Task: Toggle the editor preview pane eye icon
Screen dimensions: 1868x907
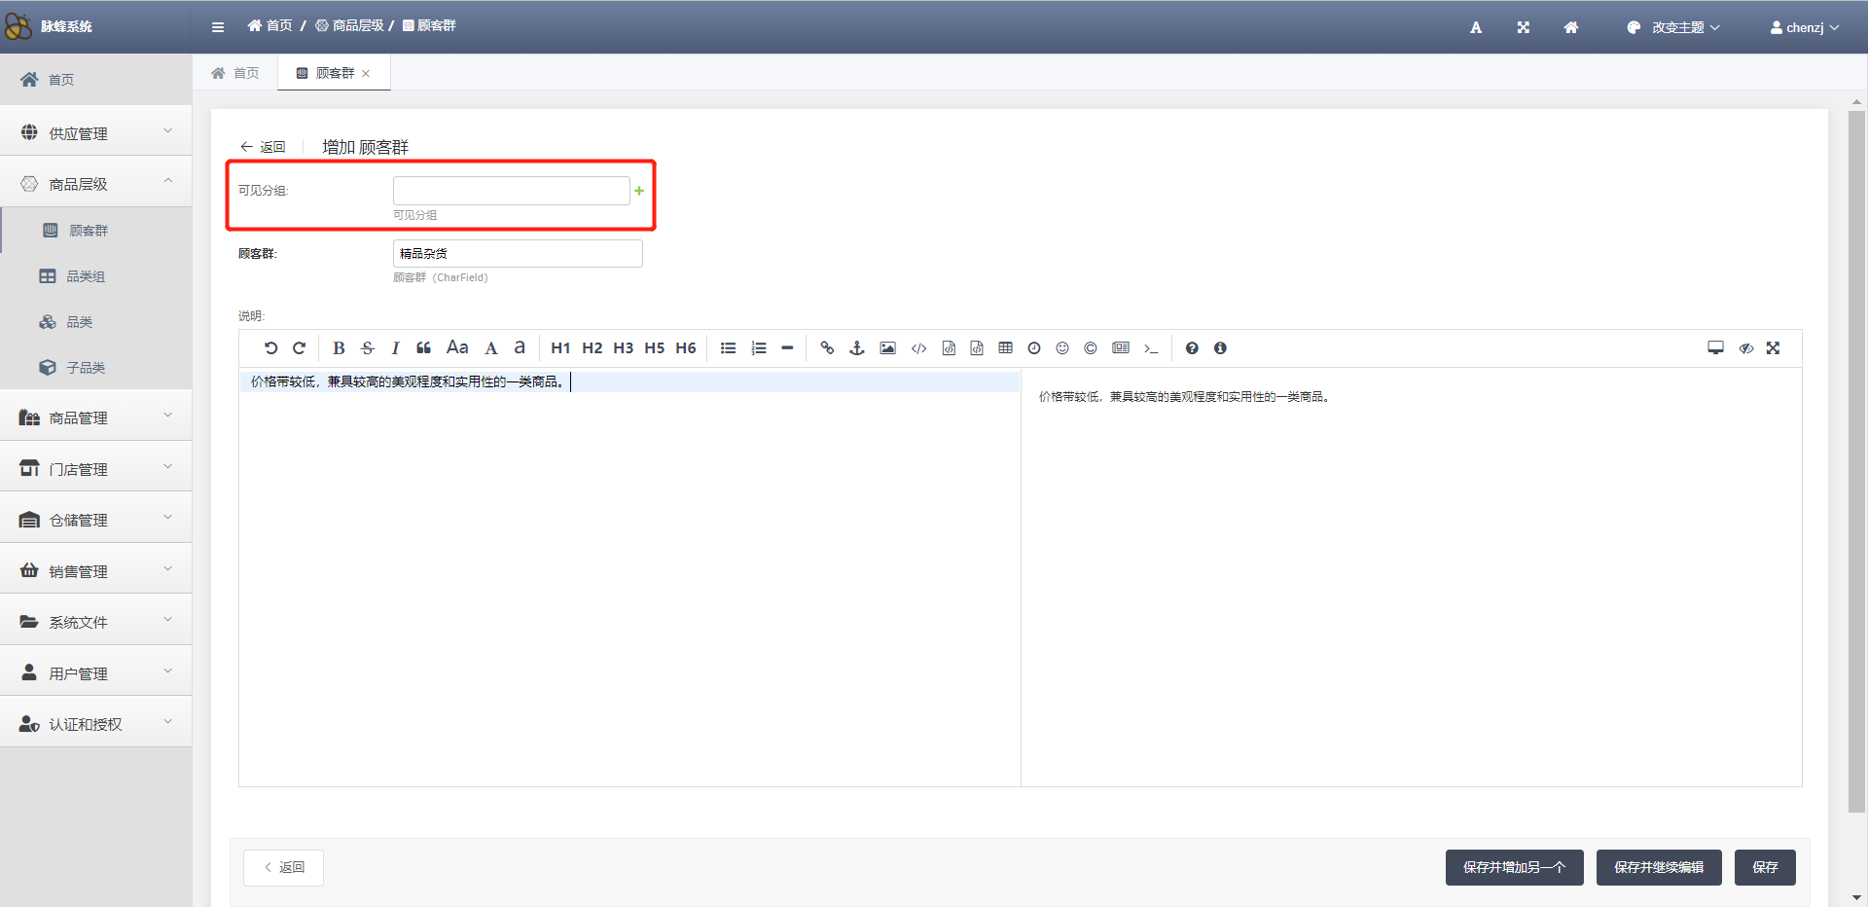Action: (1745, 348)
